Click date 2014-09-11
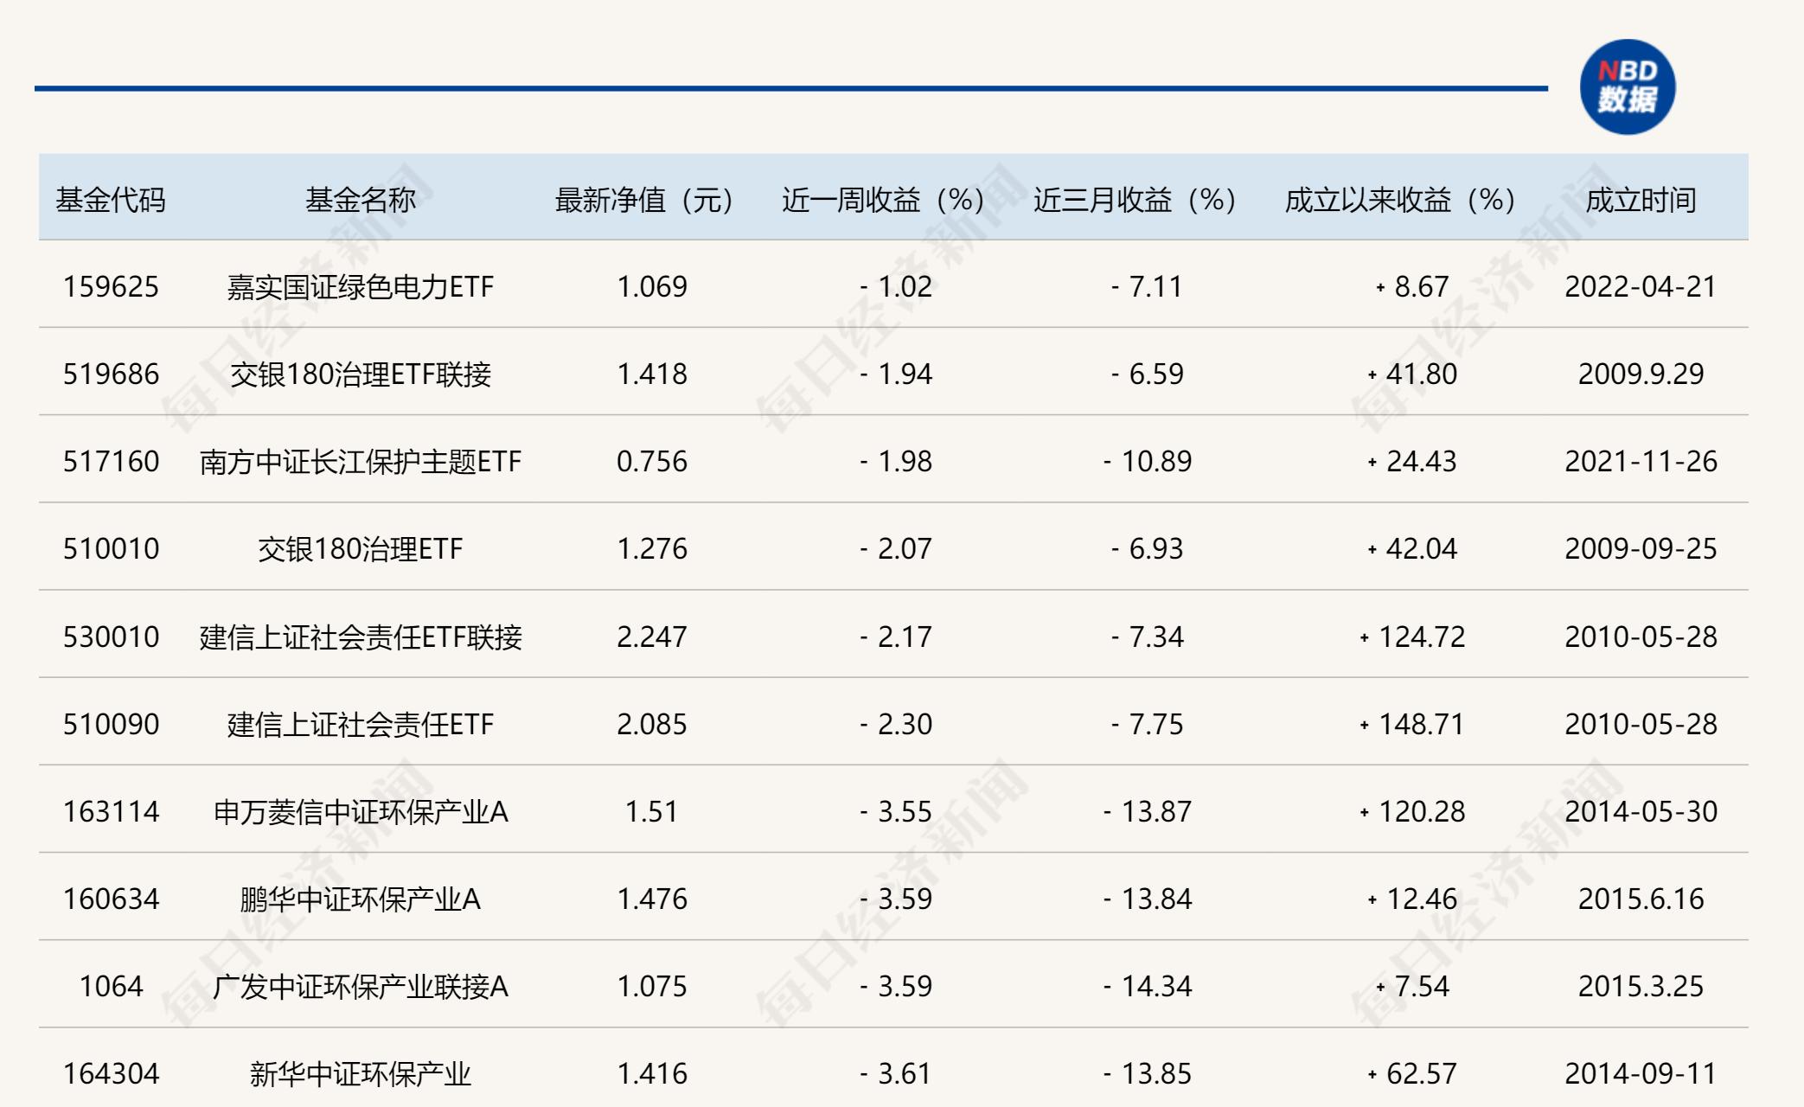 pos(1641,1073)
